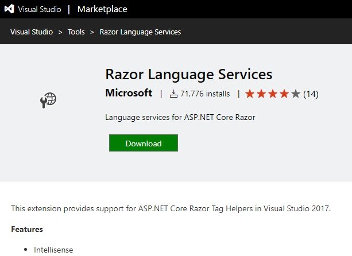
Task: Open the Tools breadcrumb link
Action: tap(76, 32)
